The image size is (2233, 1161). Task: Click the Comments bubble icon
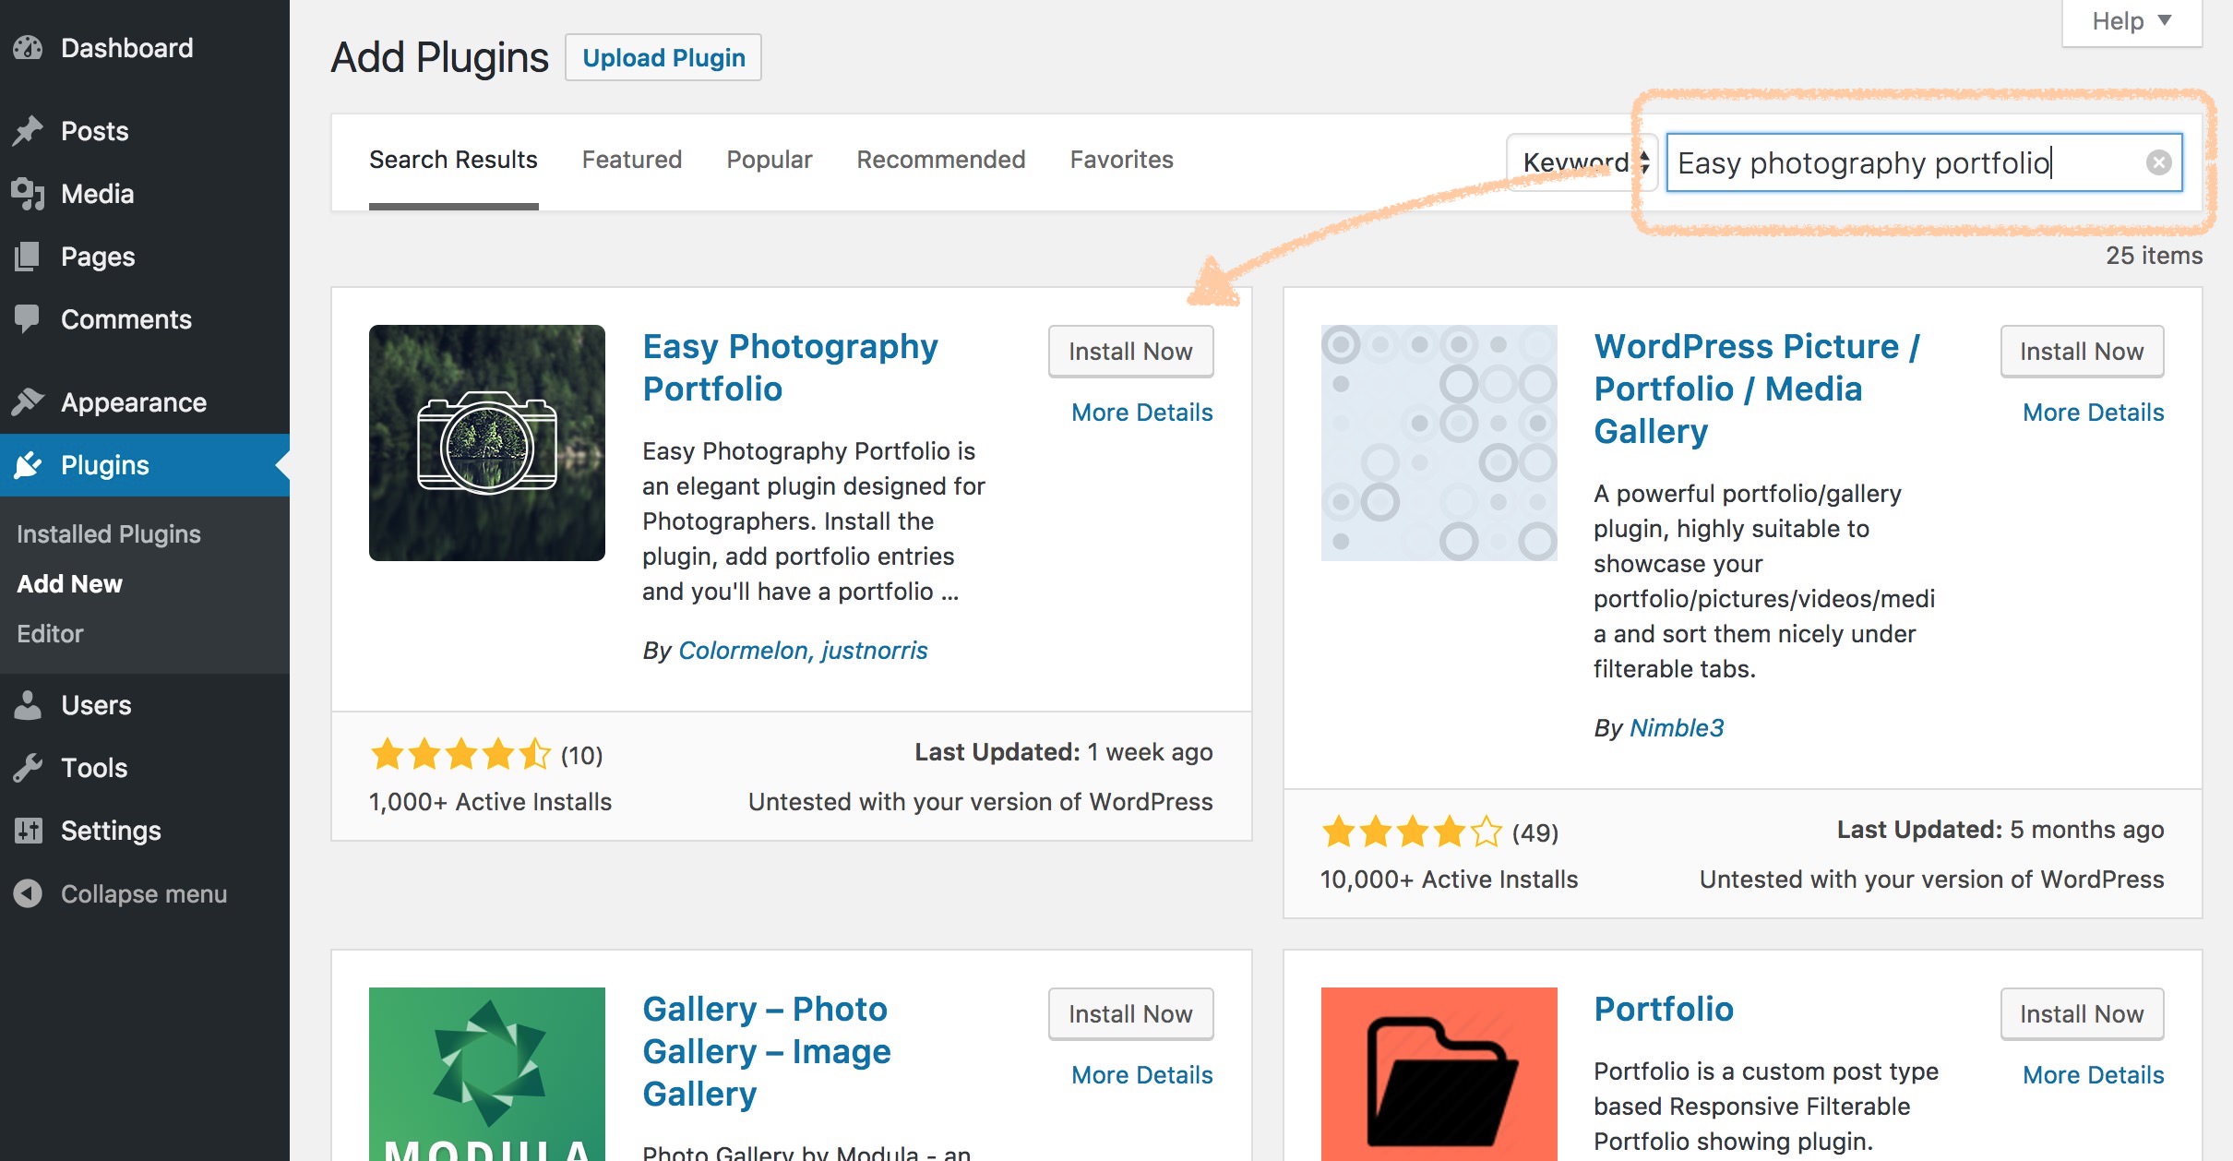point(29,319)
